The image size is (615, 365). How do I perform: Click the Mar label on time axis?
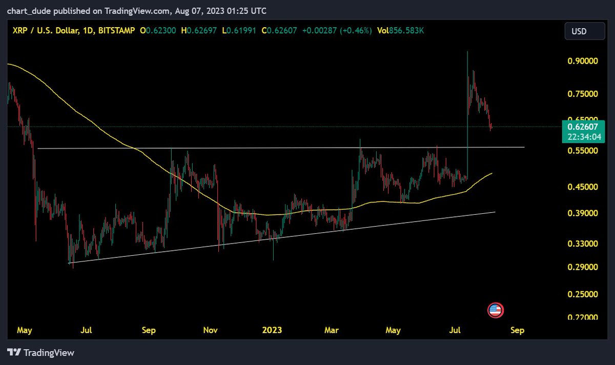pyautogui.click(x=332, y=330)
